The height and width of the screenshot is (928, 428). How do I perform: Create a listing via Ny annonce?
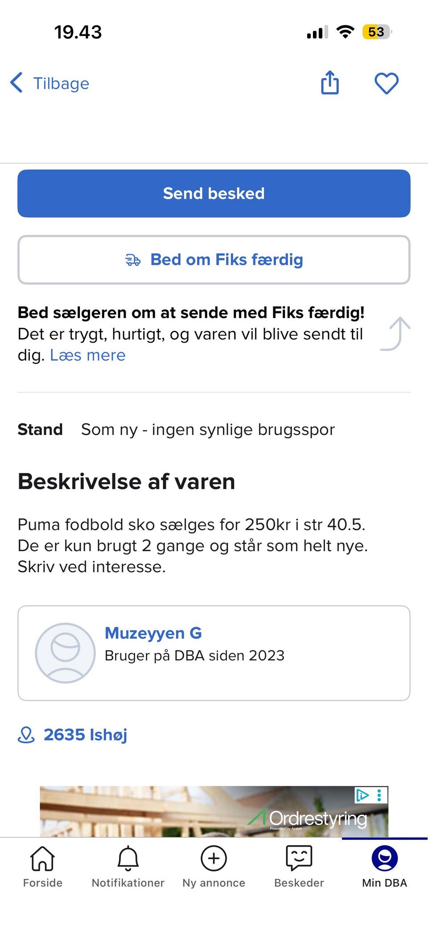[x=214, y=866]
